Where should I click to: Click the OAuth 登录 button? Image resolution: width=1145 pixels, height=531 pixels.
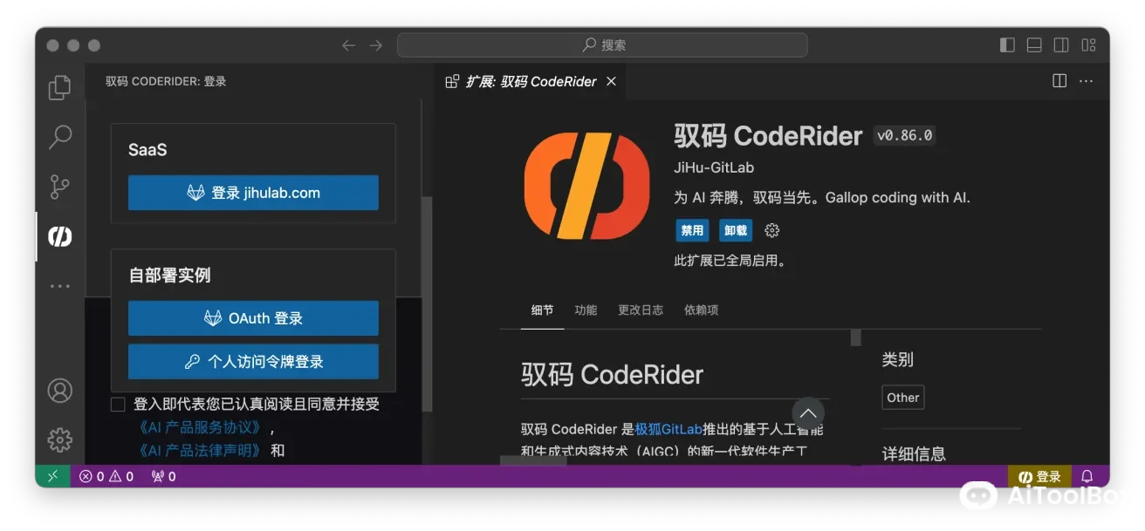[x=253, y=318]
